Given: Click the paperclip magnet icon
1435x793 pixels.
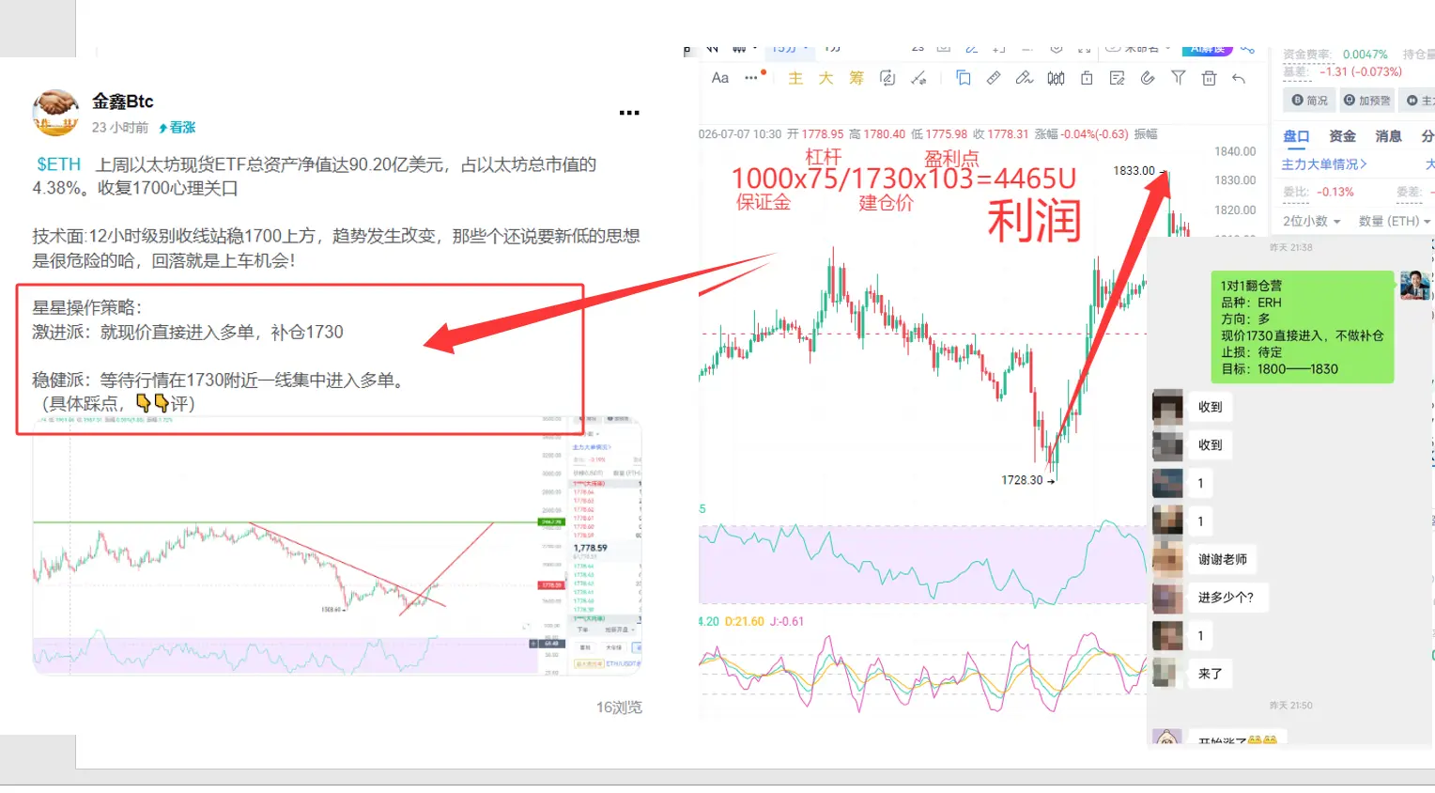Looking at the screenshot, I should coord(1148,78).
